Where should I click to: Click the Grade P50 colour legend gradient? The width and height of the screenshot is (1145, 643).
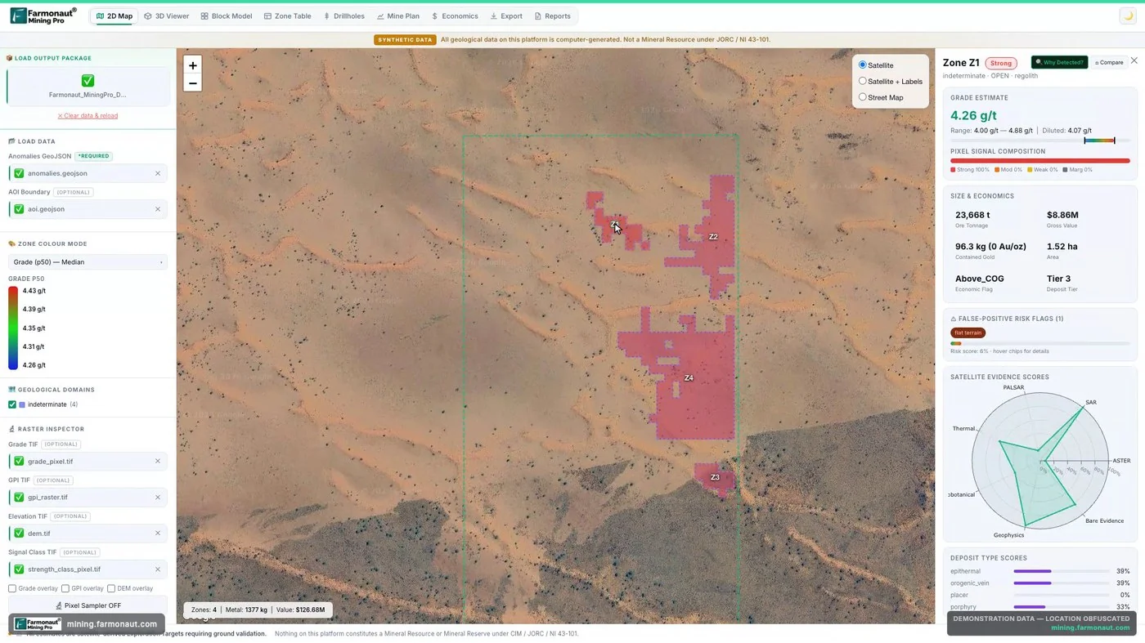(x=13, y=328)
